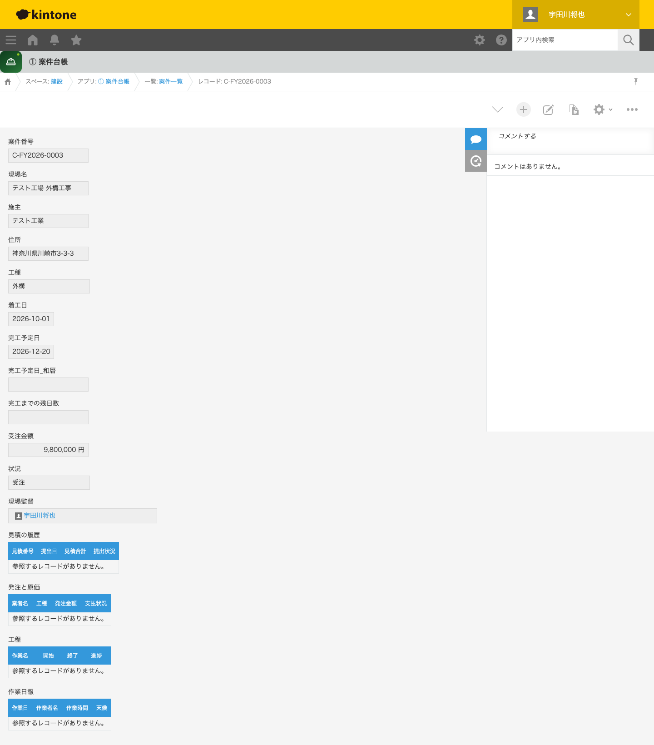
Task: Click the 完工予定日 value 2026-12-20
Action: point(31,352)
